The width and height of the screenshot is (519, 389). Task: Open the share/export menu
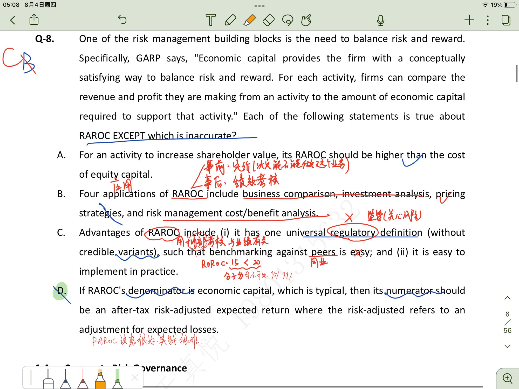click(x=34, y=19)
